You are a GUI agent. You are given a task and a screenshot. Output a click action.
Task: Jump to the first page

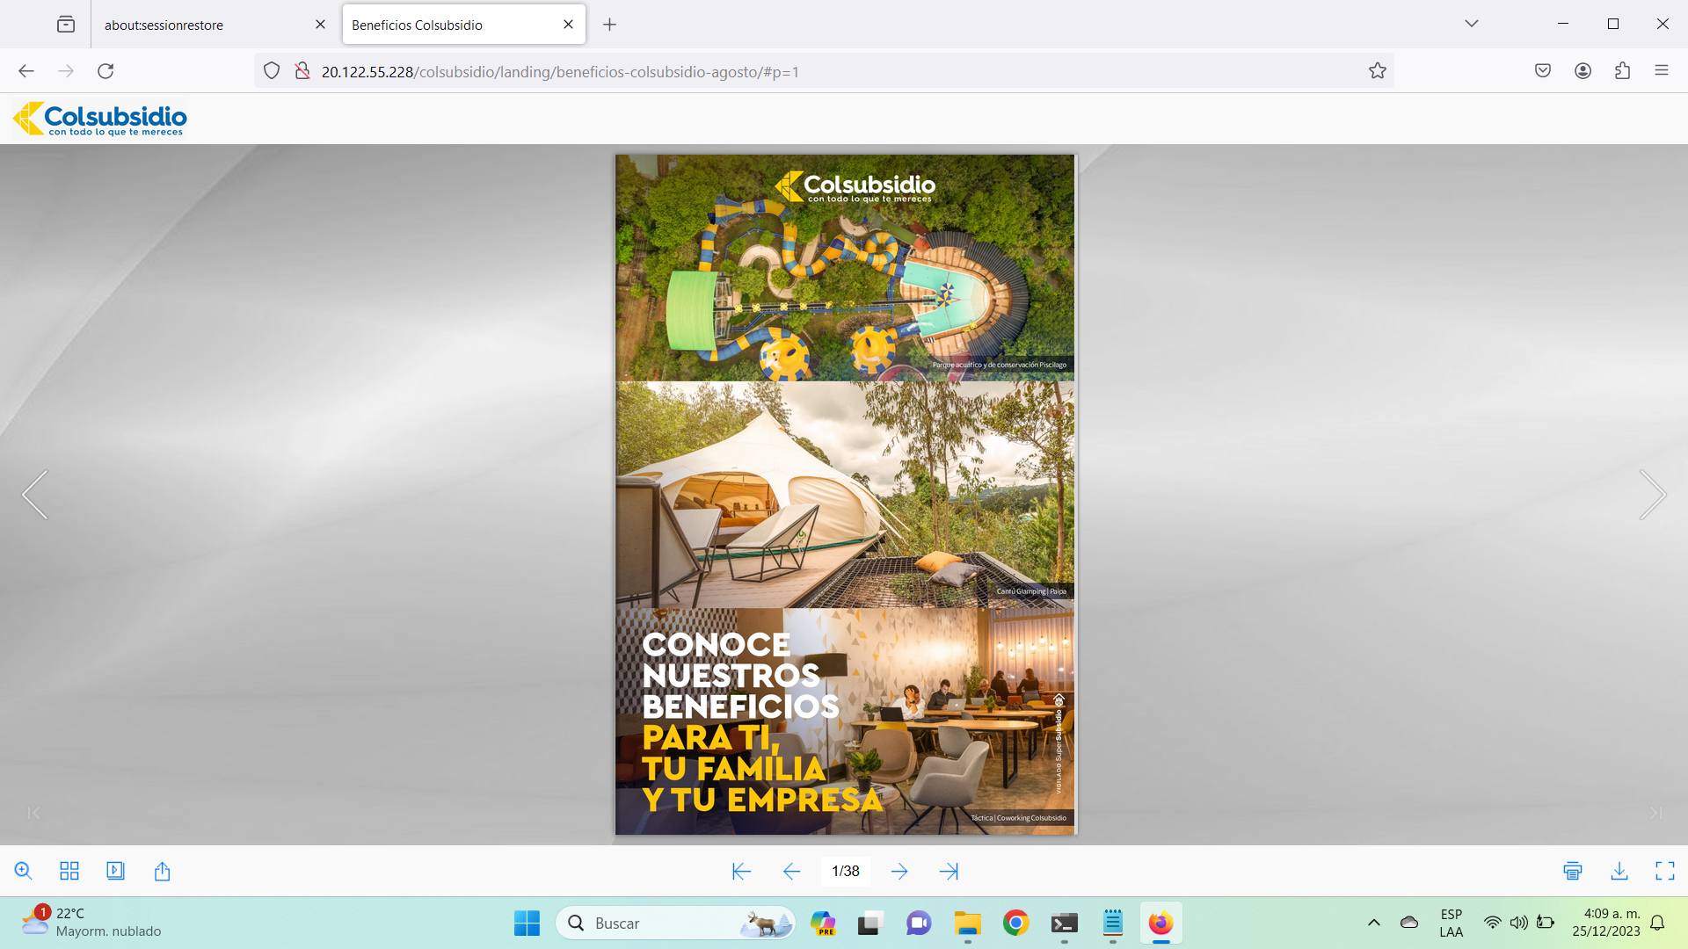(x=741, y=871)
